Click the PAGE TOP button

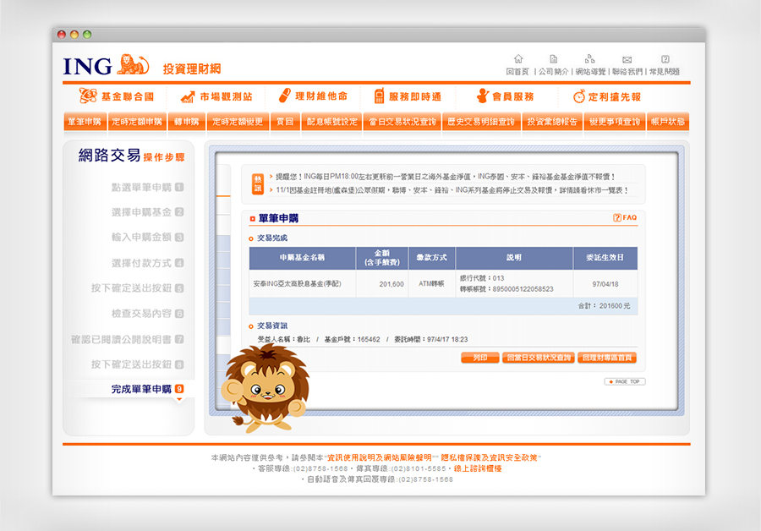tap(625, 381)
